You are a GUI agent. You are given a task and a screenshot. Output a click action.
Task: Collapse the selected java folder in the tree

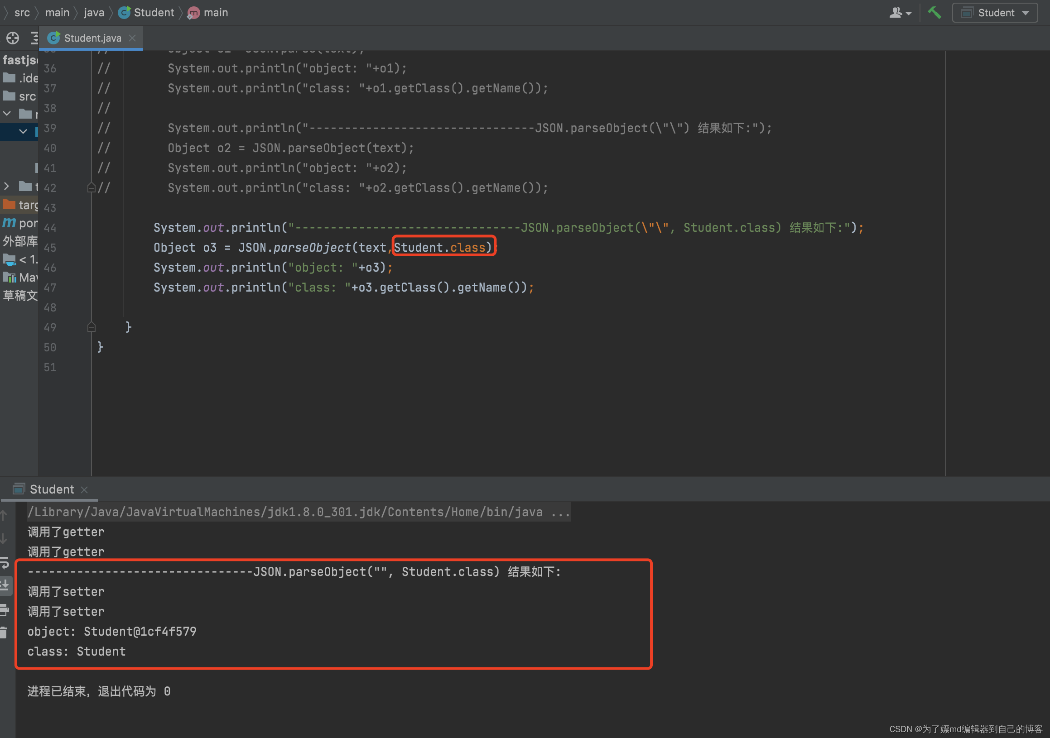point(23,132)
